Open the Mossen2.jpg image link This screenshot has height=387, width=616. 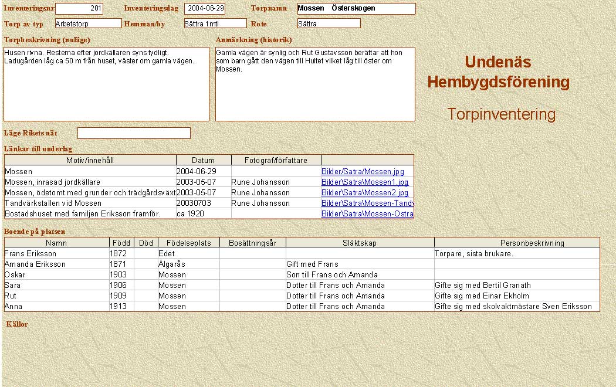[x=364, y=192]
